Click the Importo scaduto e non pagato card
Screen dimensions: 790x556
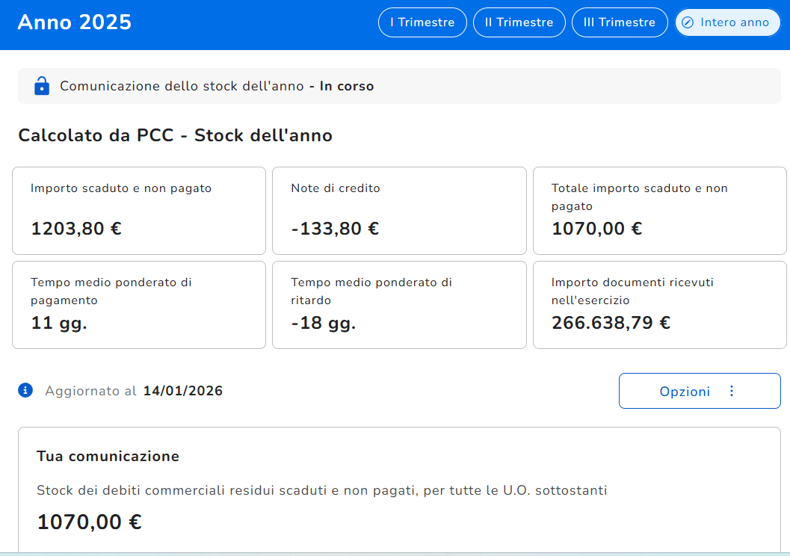[139, 211]
